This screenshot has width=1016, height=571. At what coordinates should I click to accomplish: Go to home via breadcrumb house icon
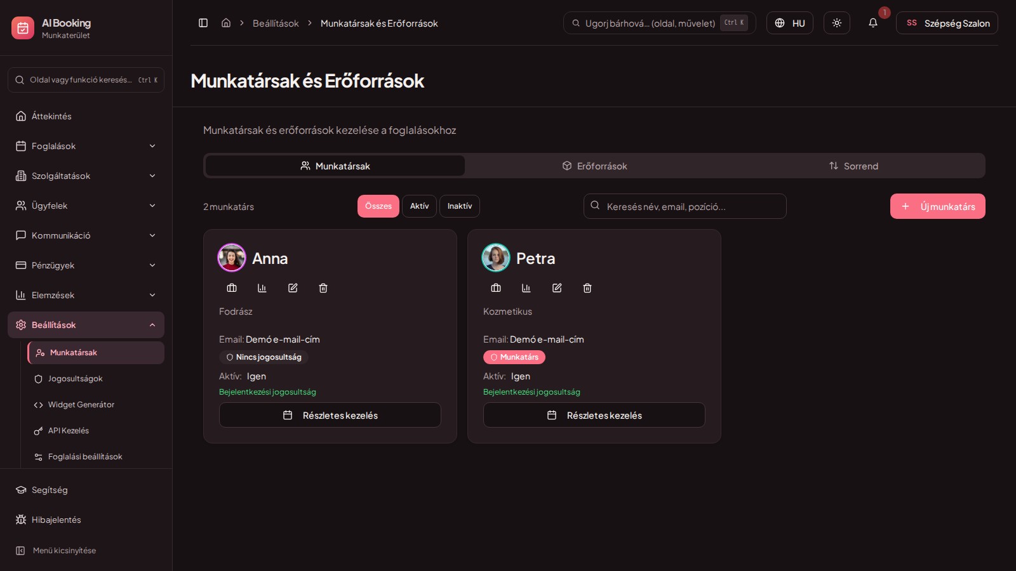pos(226,23)
